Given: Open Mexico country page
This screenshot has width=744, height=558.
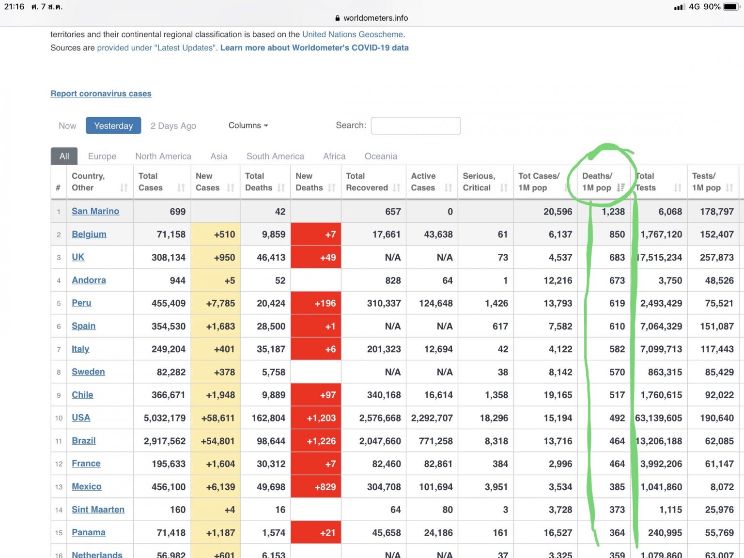Looking at the screenshot, I should [x=87, y=486].
